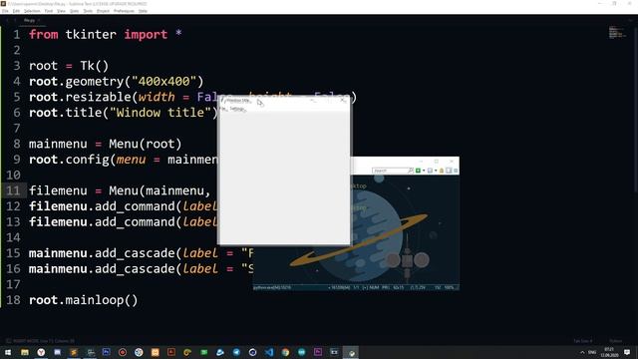The width and height of the screenshot is (638, 359).
Task: Click line number 18 in the gutter
Action: pos(13,300)
